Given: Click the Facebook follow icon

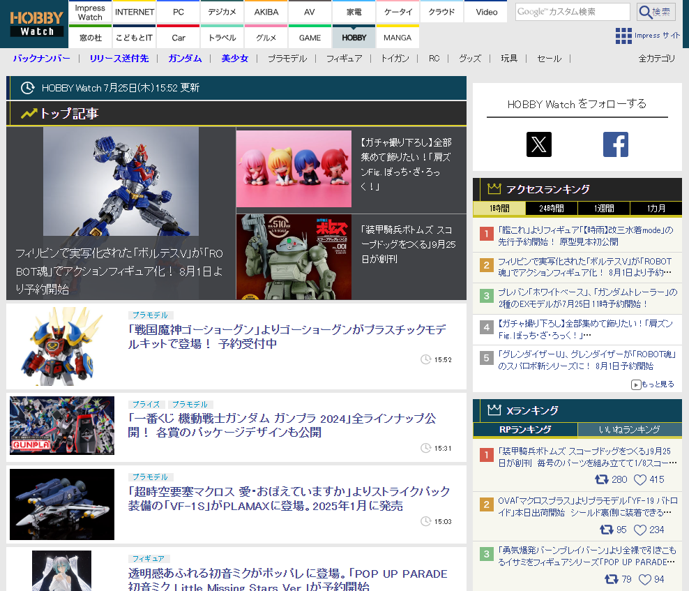Looking at the screenshot, I should click(615, 144).
